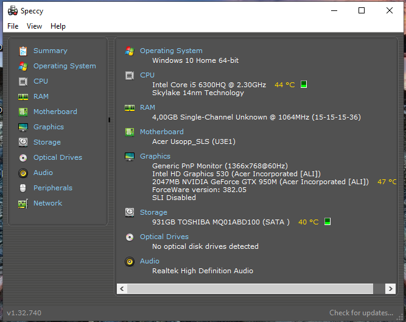Open Motherboard section via its sidebar icon
The width and height of the screenshot is (406, 322).
coord(23,112)
